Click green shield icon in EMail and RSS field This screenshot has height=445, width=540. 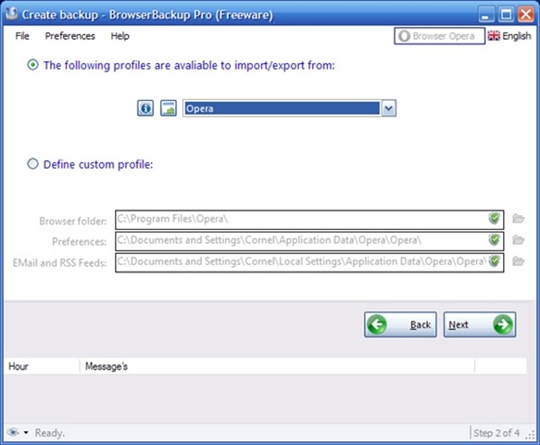point(495,261)
